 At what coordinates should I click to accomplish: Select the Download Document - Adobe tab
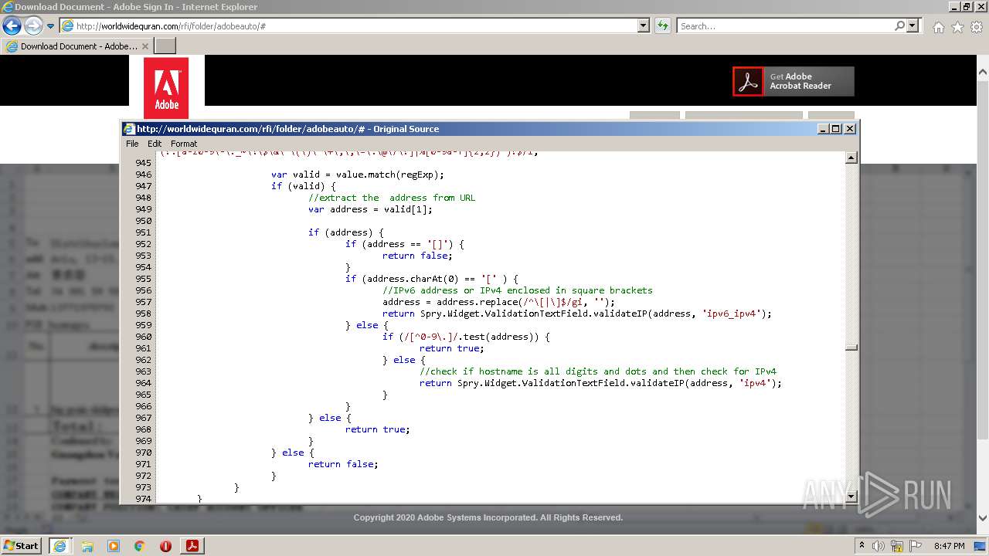[x=77, y=46]
